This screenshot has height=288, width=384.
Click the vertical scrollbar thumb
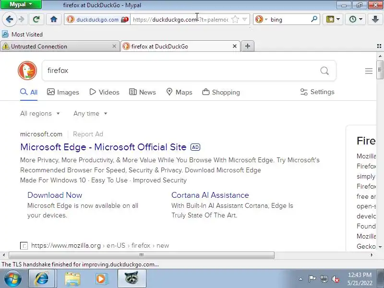pos(380,70)
